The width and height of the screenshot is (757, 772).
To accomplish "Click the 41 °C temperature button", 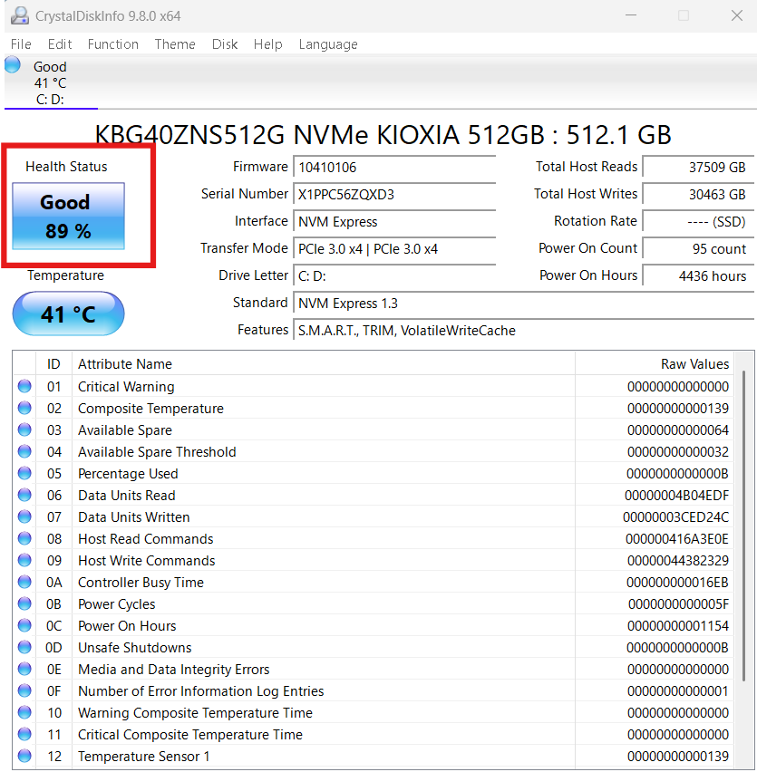I will [x=67, y=314].
